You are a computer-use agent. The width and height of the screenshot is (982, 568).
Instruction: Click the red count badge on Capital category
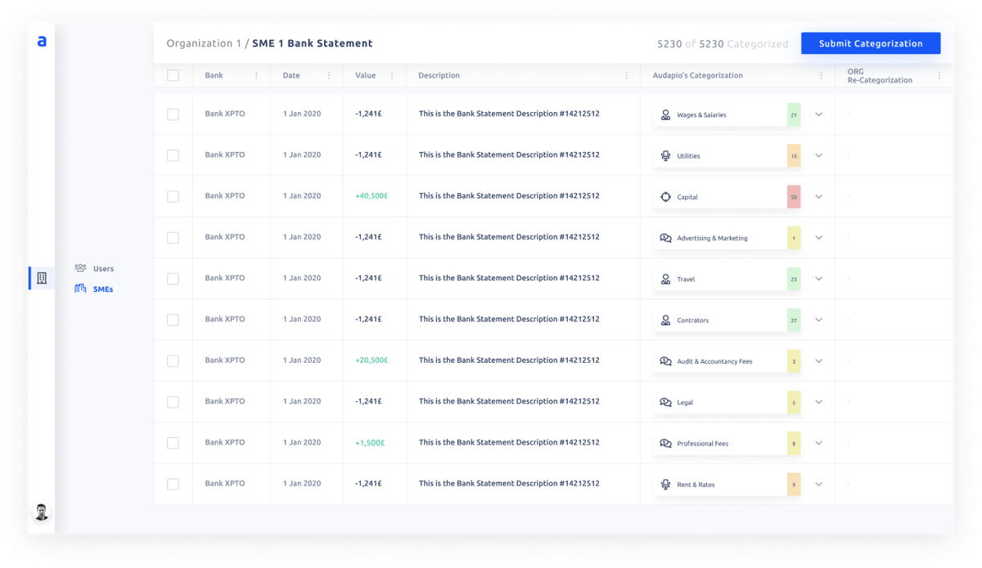pos(792,196)
